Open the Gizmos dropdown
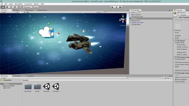 click(x=99, y=12)
